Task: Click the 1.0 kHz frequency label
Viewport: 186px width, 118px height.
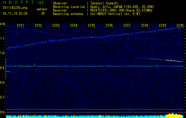Action: point(2,53)
